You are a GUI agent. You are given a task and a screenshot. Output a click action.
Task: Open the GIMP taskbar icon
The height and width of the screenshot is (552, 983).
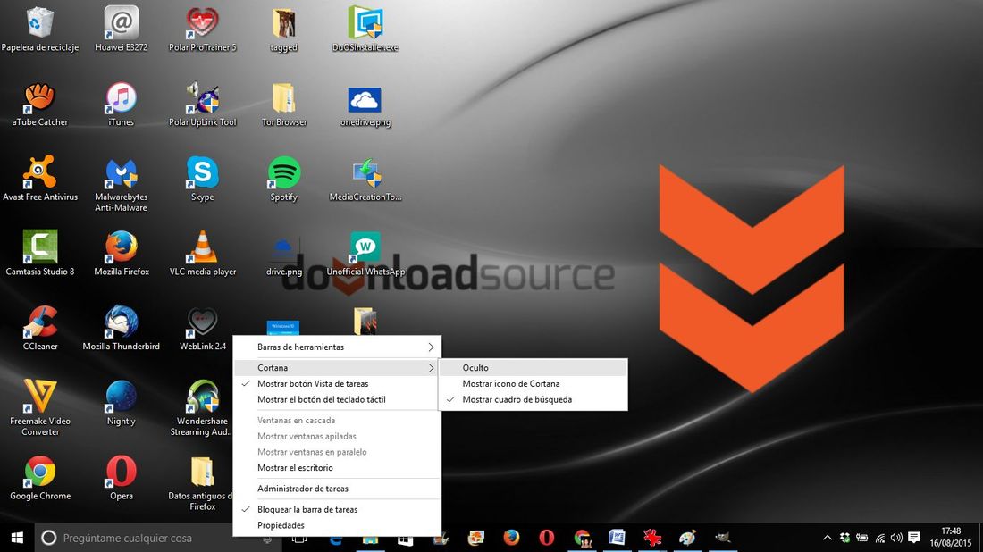(x=722, y=538)
